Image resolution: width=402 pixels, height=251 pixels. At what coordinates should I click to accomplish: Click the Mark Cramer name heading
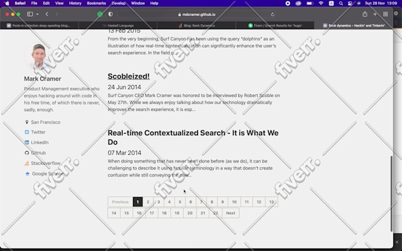coord(43,79)
